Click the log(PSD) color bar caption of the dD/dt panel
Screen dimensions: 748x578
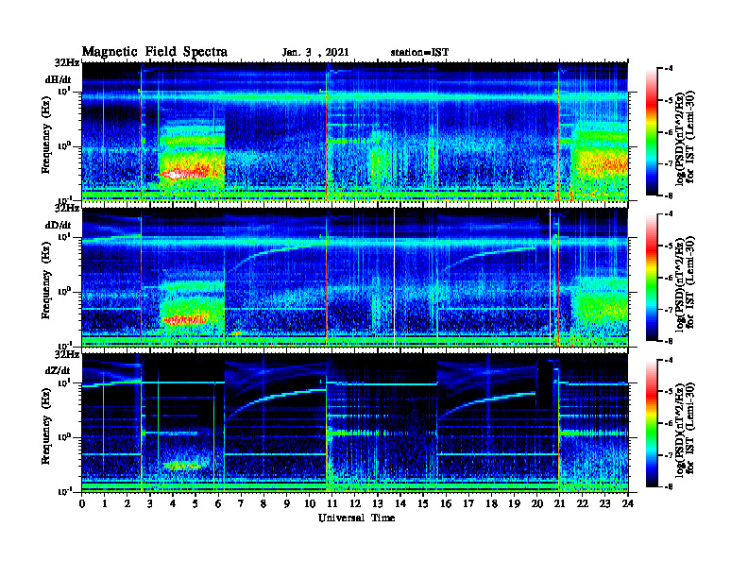(x=684, y=282)
